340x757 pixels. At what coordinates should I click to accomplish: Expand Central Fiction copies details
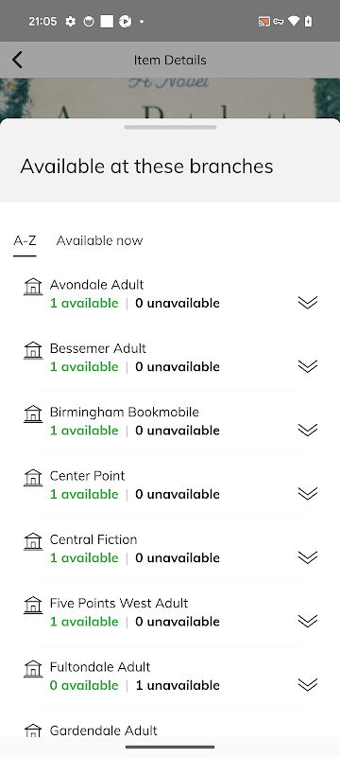pyautogui.click(x=307, y=557)
